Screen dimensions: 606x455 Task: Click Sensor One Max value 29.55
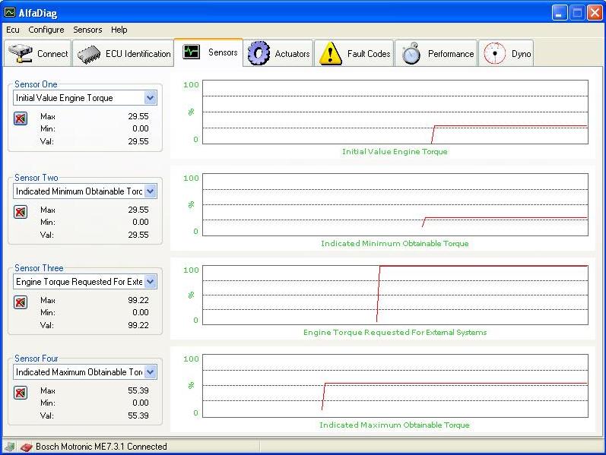pos(138,116)
